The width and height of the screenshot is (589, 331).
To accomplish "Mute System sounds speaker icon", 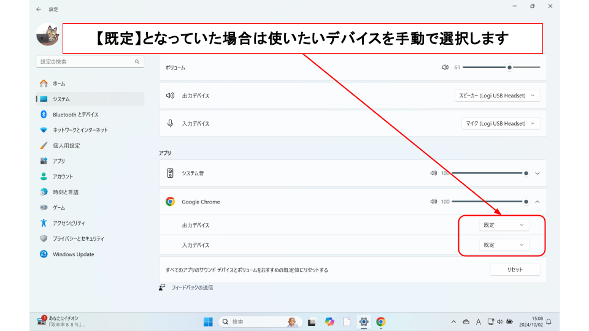I will point(434,173).
